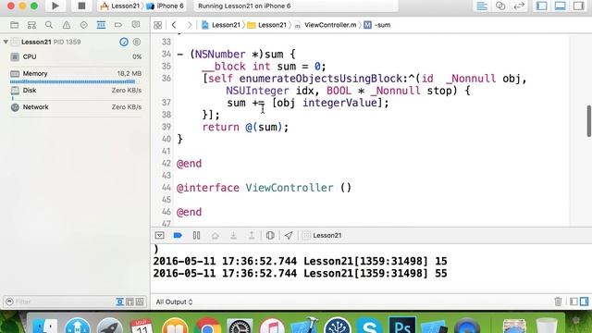Click the Memory usage bar
This screenshot has width=592, height=333.
pos(72,81)
